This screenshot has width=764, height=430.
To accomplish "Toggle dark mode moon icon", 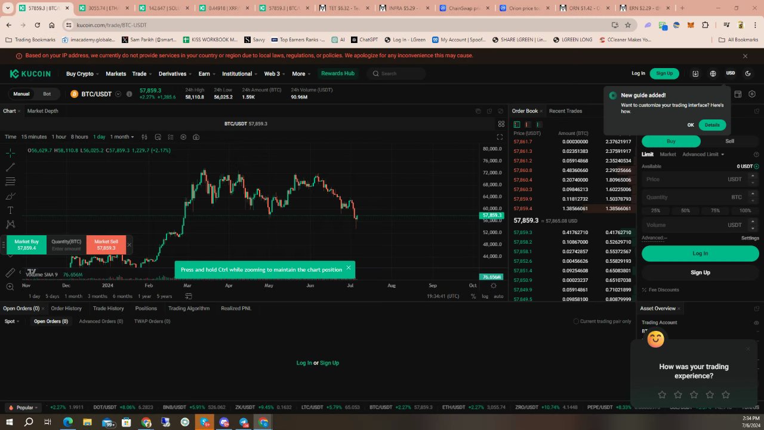I will pos(748,73).
